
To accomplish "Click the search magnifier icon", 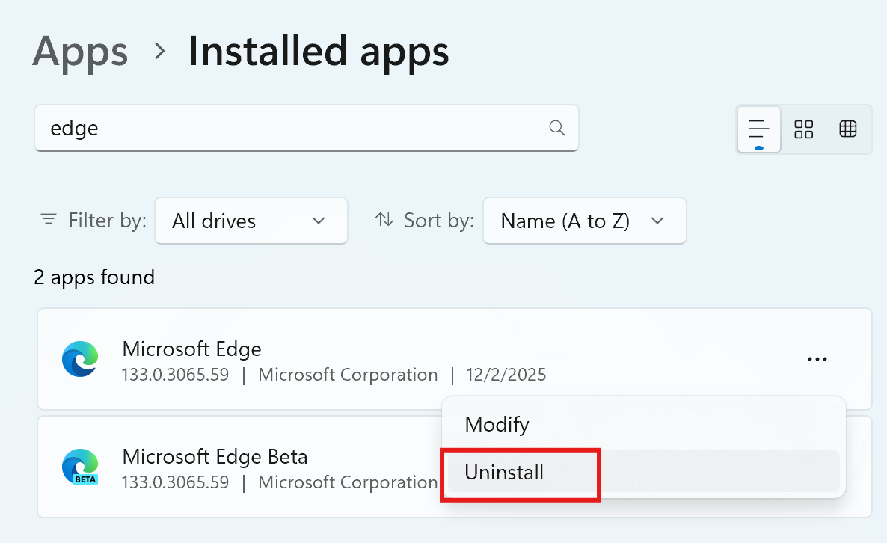I will pos(556,128).
